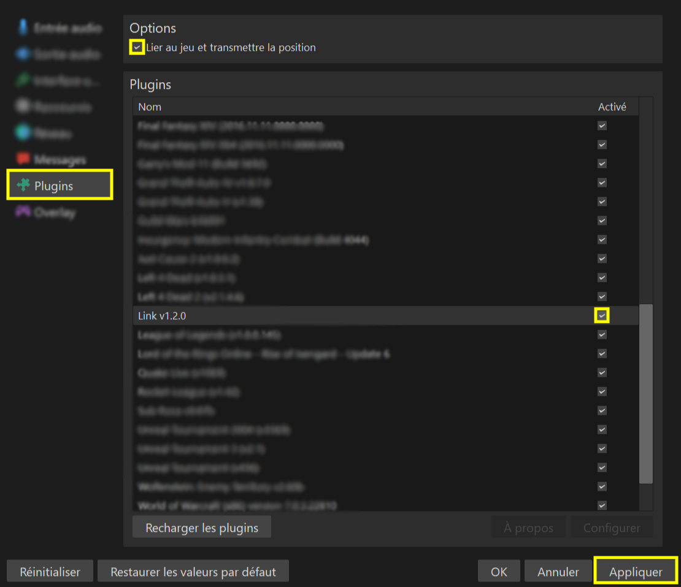The width and height of the screenshot is (681, 587).
Task: Select the Link v1.2.0 plugin row
Action: (x=161, y=316)
